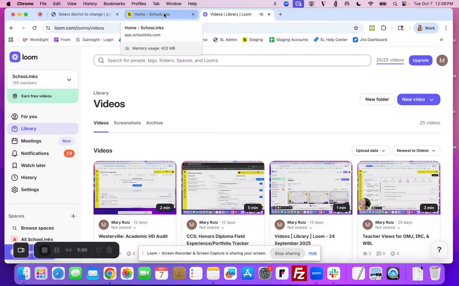Delete the recording with the trash icon
Screen dimensions: 459x286
pyautogui.click(x=109, y=250)
